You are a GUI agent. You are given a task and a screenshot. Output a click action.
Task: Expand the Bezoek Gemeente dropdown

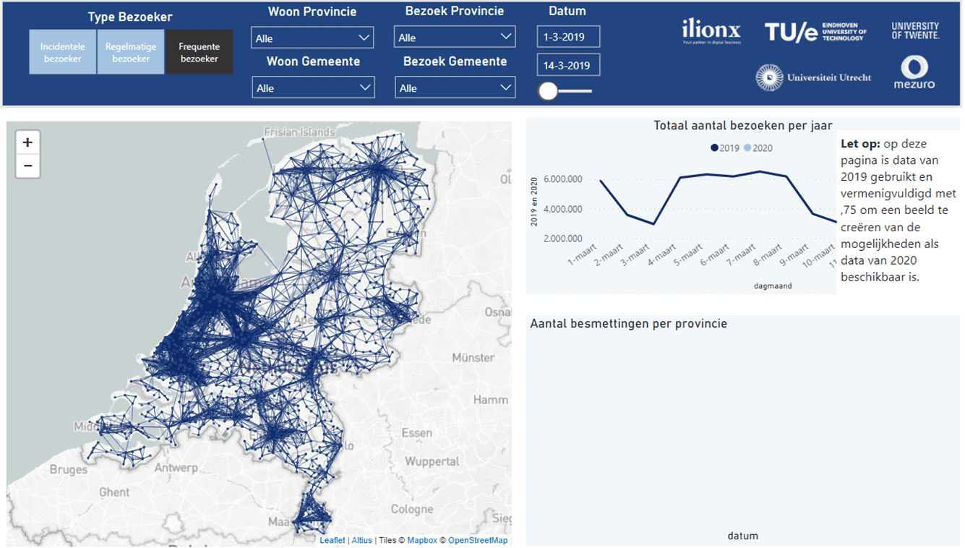coord(455,87)
